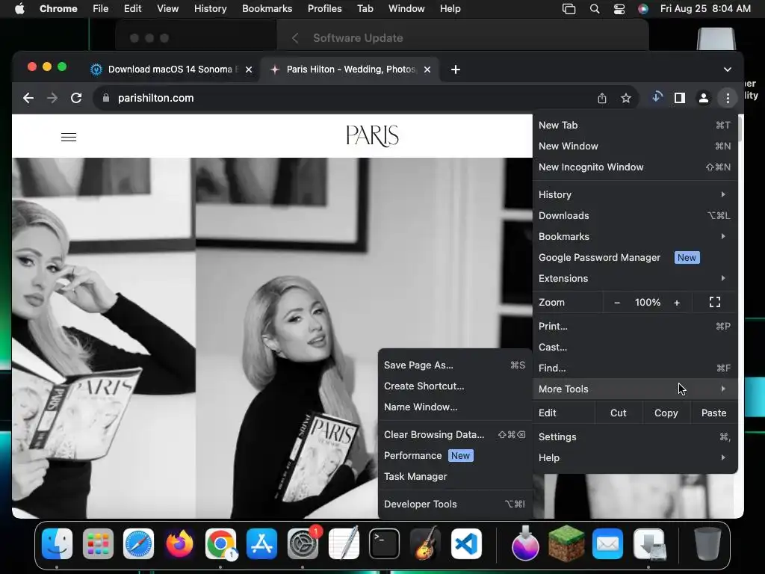Click the Paste button in Edit row
This screenshot has height=574, width=765.
click(x=713, y=413)
